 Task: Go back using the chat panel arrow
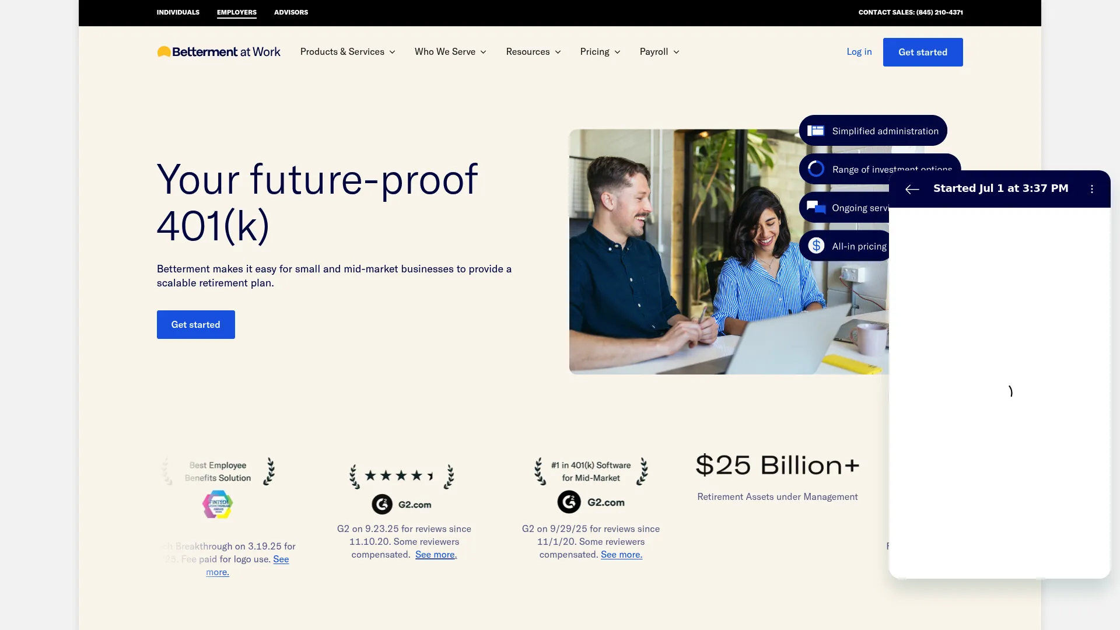(x=912, y=189)
